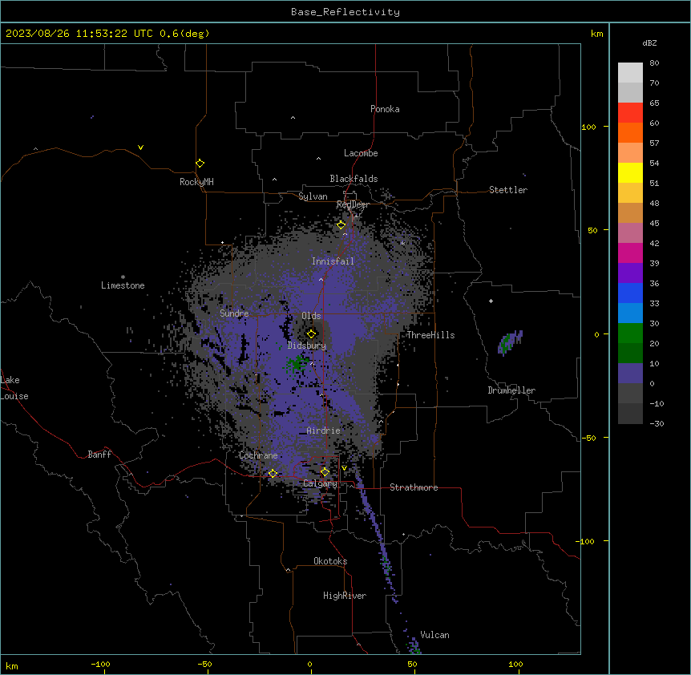Select the yellow diamond marker at Olds

point(311,333)
